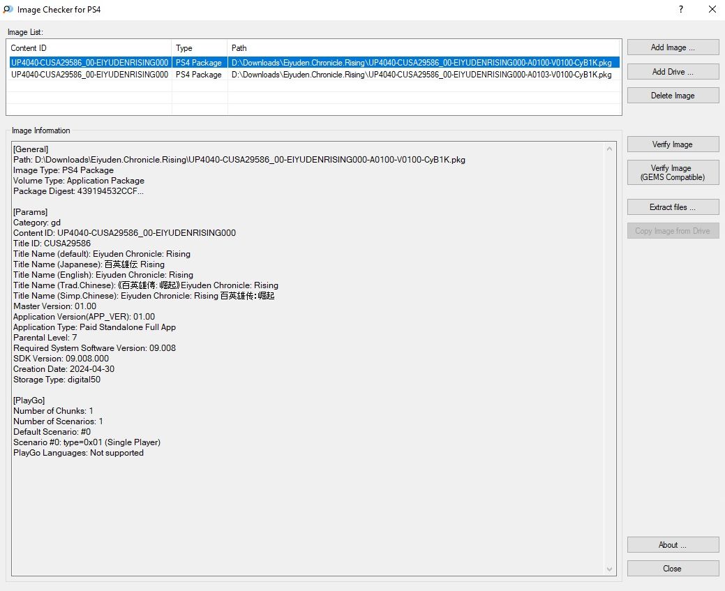Click the Number of Chunks: 1 line
Viewport: 725px width, 591px height.
point(53,411)
